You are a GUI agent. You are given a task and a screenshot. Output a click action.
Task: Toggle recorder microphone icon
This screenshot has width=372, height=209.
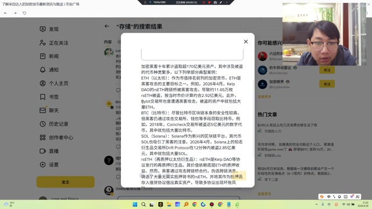point(150,2)
